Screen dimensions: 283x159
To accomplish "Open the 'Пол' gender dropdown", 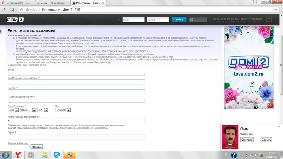I will 63,110.
